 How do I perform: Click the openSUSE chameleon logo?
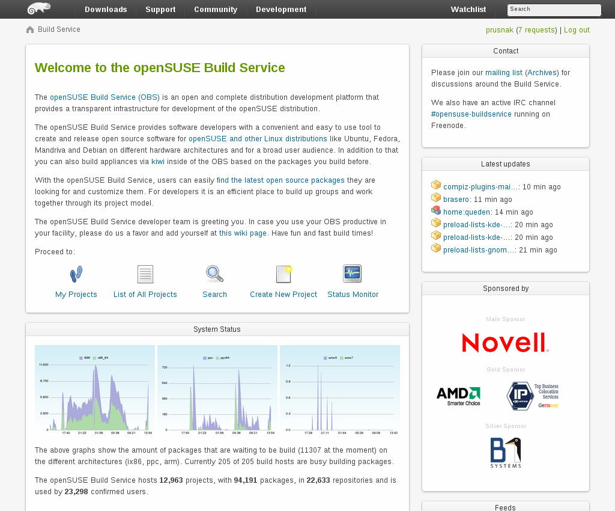click(x=39, y=8)
